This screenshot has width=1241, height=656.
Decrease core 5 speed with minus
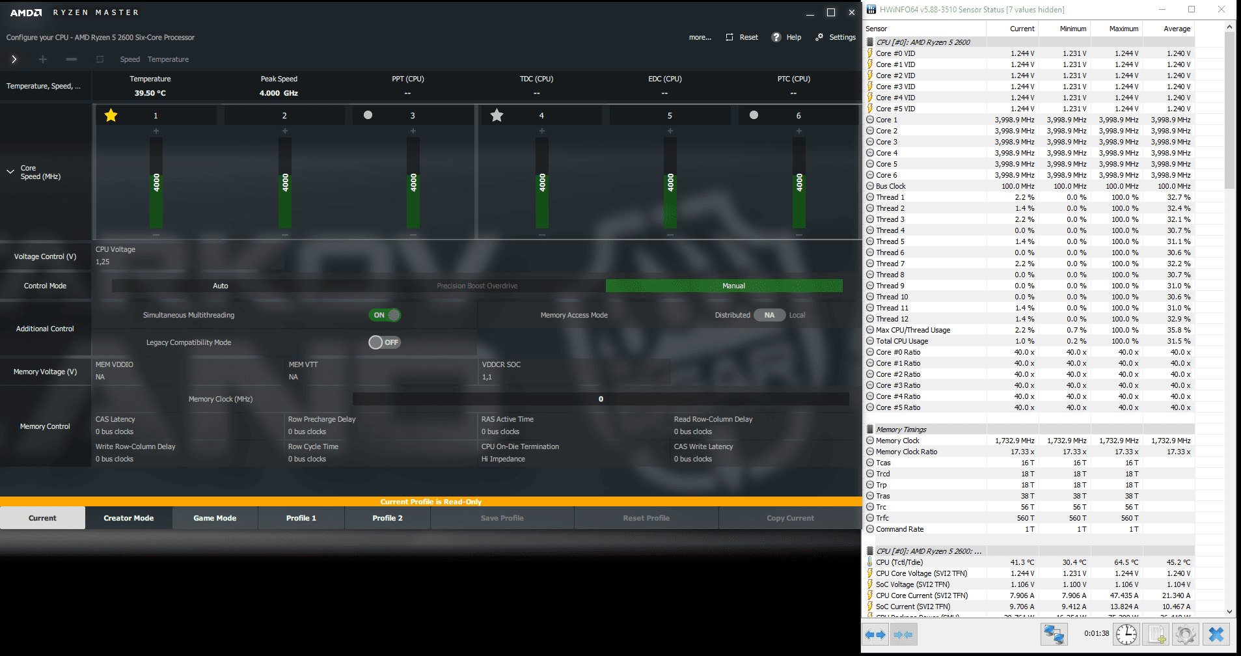[670, 234]
